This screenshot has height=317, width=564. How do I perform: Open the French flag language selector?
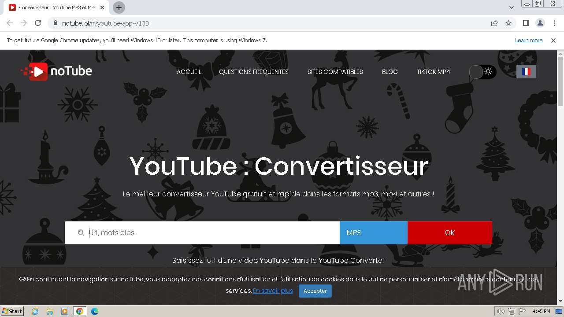tap(526, 71)
